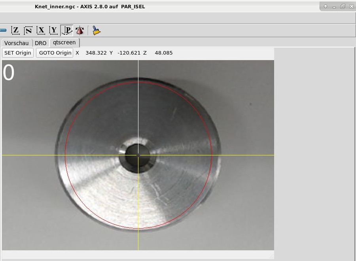Select the qtscreen tab
The width and height of the screenshot is (356, 261).
coord(64,42)
